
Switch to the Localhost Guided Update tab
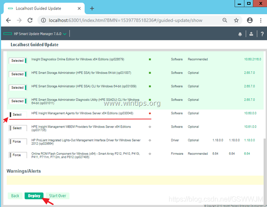pos(44,8)
